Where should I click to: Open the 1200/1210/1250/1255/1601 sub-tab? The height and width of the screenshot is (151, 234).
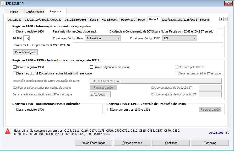point(179,20)
